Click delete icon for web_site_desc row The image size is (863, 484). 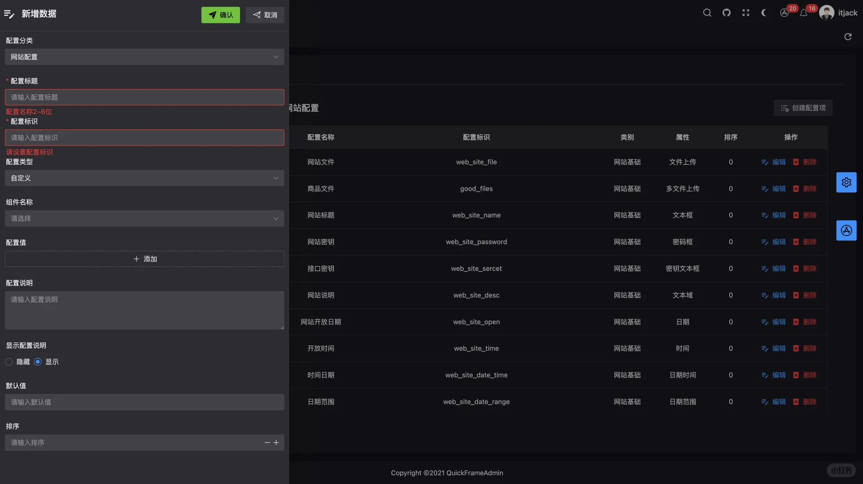pos(796,295)
